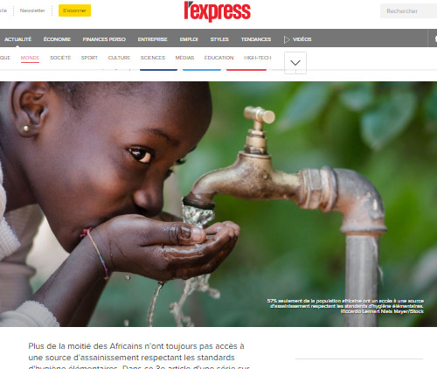Open the Sport tab
Image resolution: width=437 pixels, height=369 pixels.
89,58
